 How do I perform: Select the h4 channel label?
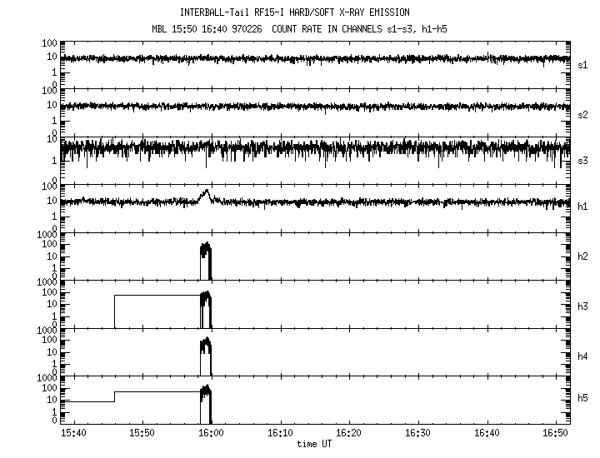pyautogui.click(x=583, y=356)
